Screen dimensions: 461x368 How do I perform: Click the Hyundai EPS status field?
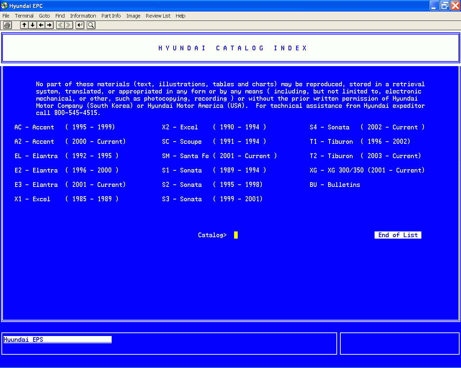(x=58, y=340)
